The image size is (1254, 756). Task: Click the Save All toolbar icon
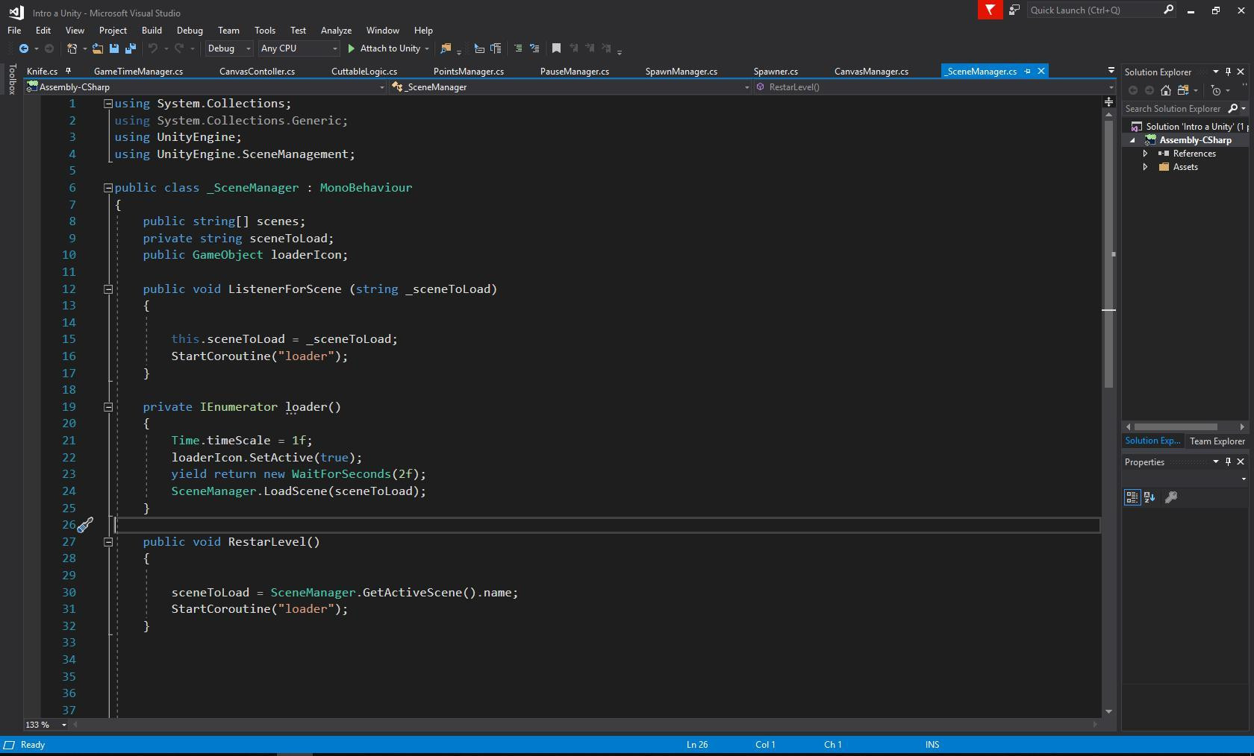pos(131,48)
